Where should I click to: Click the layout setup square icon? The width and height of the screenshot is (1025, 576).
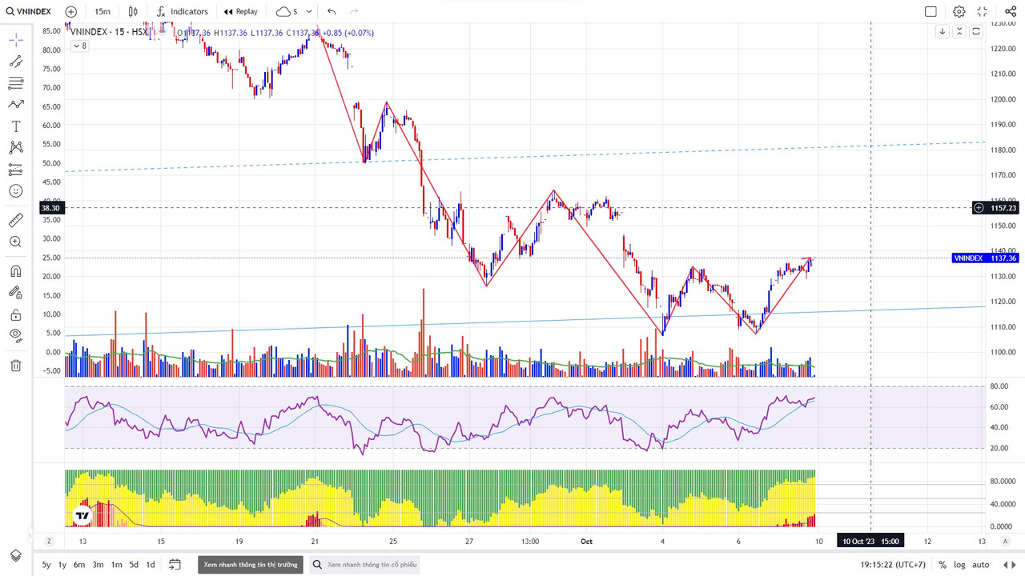[931, 11]
